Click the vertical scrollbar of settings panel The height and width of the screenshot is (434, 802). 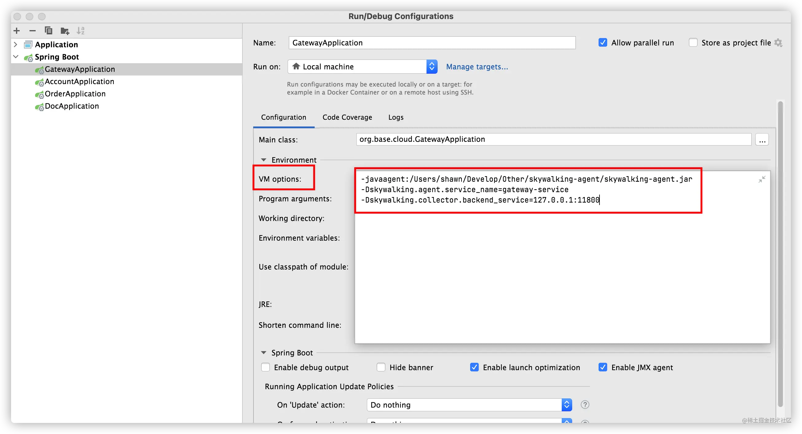click(780, 254)
